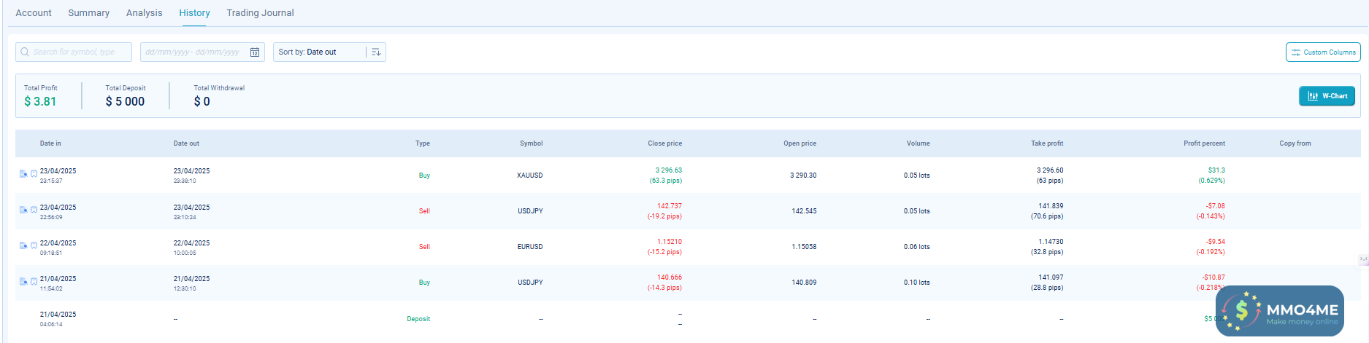Viewport: 1369px width, 343px height.
Task: Go to the Analysis tab
Action: coord(144,13)
